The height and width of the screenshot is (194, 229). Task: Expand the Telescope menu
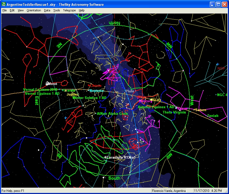(69, 10)
